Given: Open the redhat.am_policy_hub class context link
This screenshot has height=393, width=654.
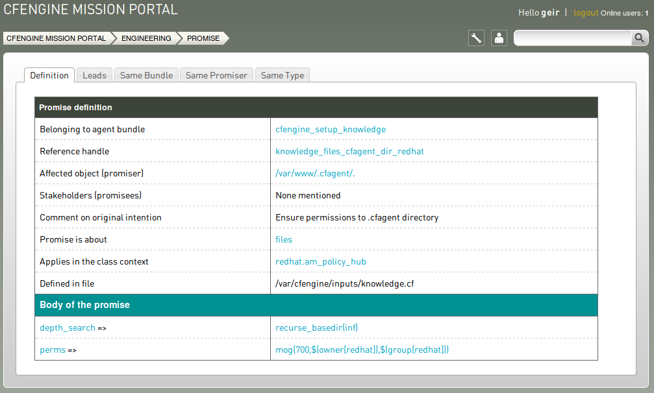Looking at the screenshot, I should (x=321, y=262).
